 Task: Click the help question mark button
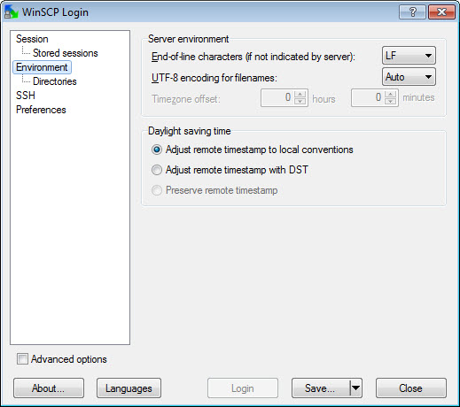coord(412,12)
